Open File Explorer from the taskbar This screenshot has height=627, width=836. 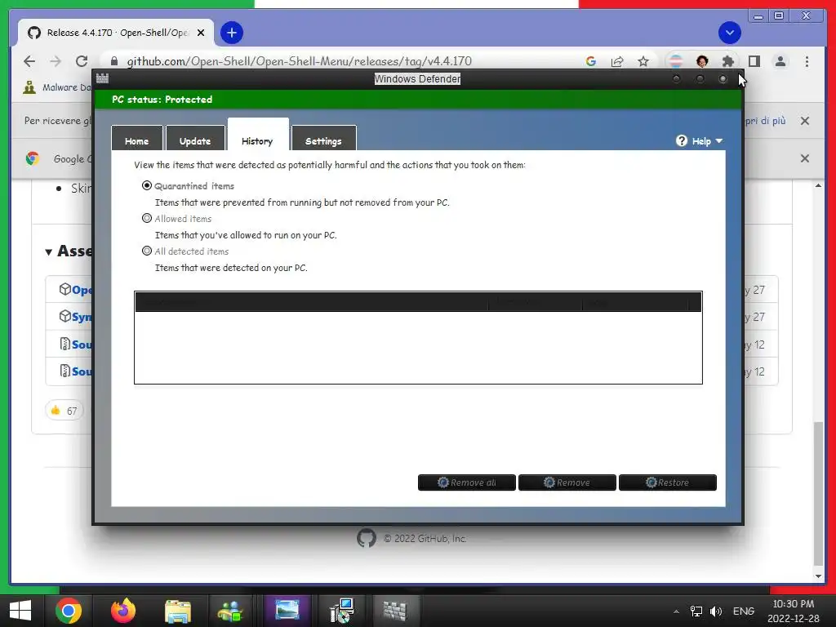(177, 611)
